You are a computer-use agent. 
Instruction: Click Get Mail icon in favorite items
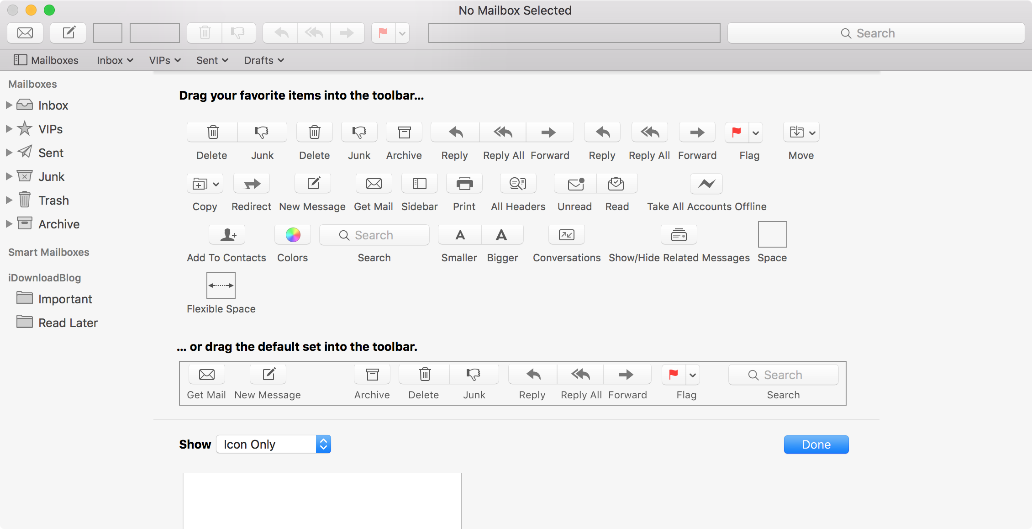374,184
